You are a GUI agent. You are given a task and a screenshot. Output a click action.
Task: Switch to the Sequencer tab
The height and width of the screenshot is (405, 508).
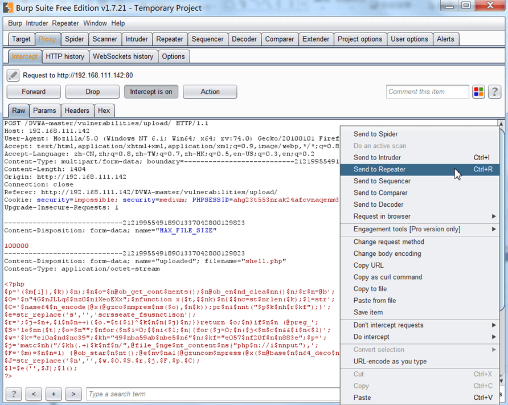[207, 39]
